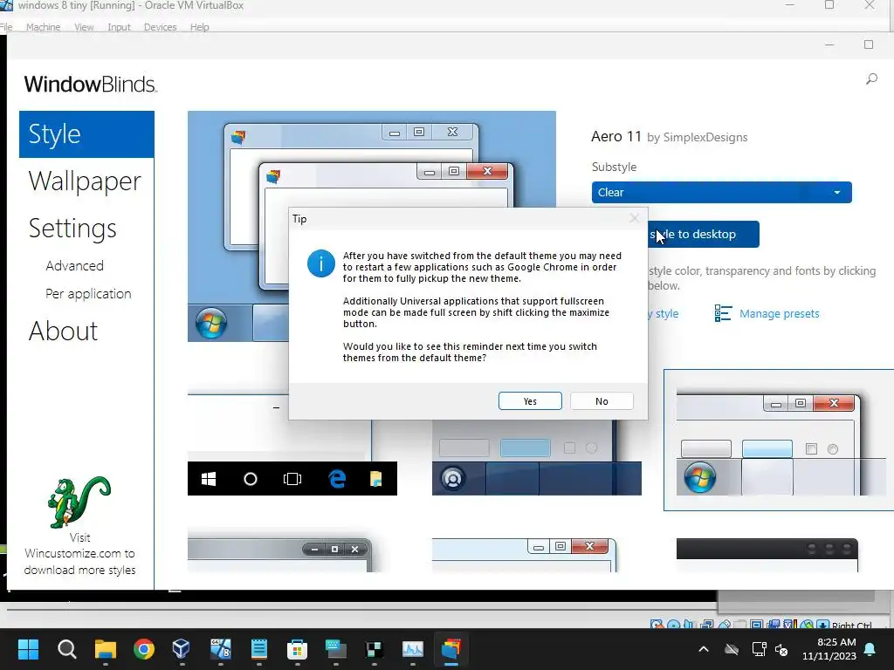Screen dimensions: 894x670
Task: Open the taskbar icon with green monitor window
Action: pos(336,649)
